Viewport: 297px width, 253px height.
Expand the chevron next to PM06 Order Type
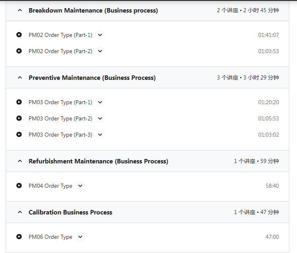point(80,237)
